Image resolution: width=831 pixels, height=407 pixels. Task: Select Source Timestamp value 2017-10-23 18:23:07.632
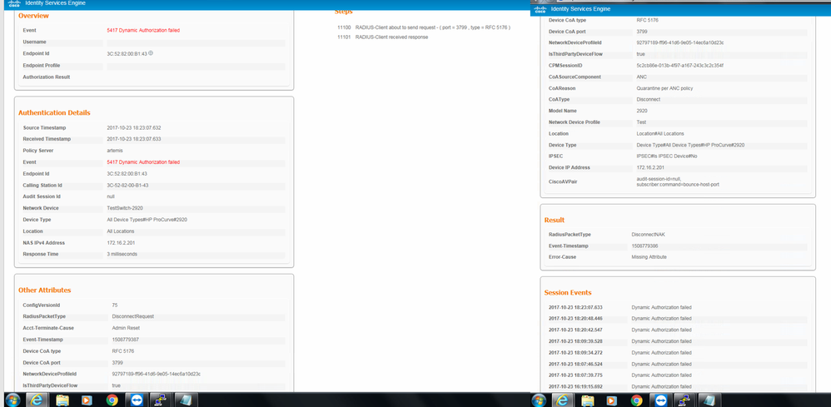[134, 127]
